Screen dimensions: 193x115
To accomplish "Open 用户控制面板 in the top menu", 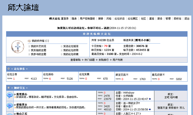I will [x=87, y=19].
